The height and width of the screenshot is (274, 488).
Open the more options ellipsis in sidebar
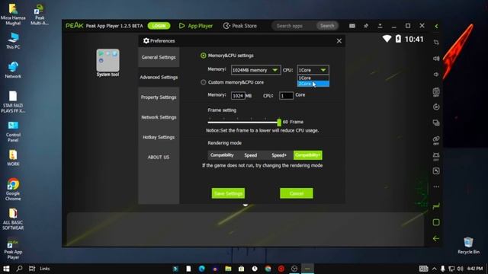click(x=436, y=186)
